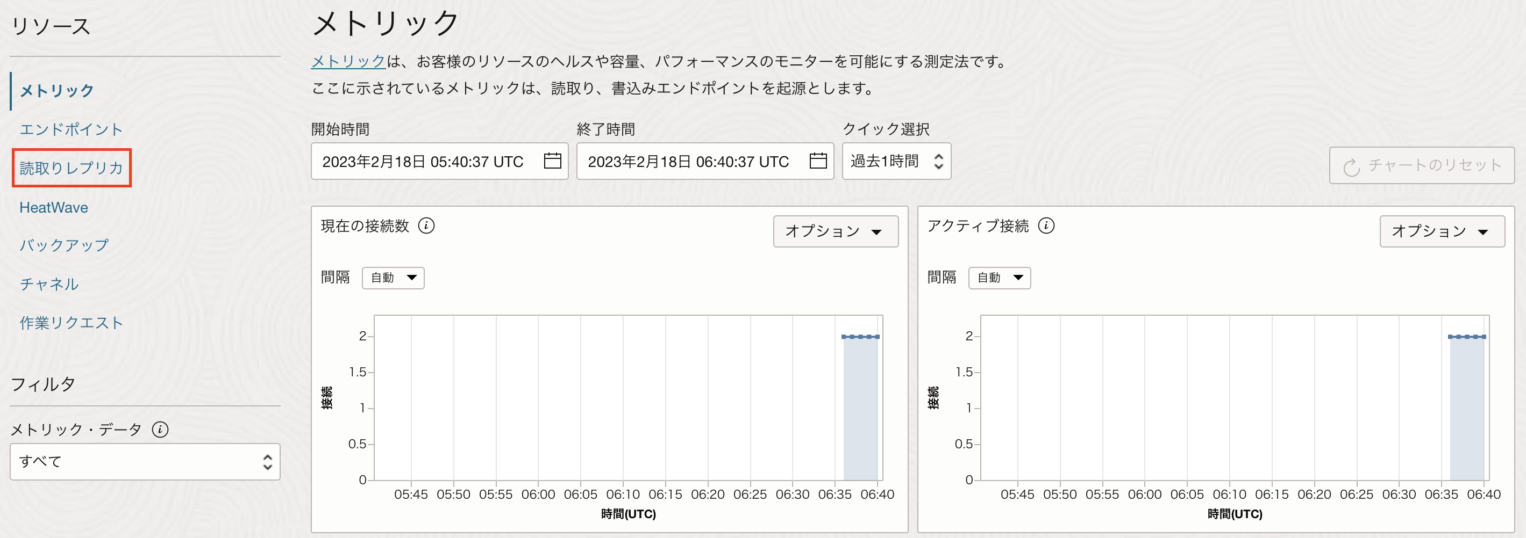Open the 間隔 dropdown in アクティブ接続 chart

[999, 278]
